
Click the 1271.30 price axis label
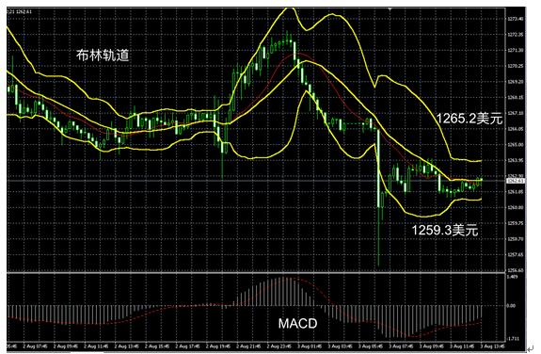tap(515, 51)
